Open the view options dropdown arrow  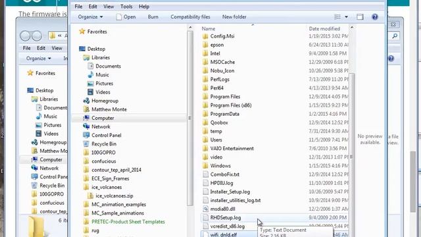[347, 16]
